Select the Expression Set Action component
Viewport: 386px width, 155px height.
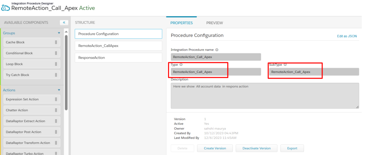(x=32, y=99)
